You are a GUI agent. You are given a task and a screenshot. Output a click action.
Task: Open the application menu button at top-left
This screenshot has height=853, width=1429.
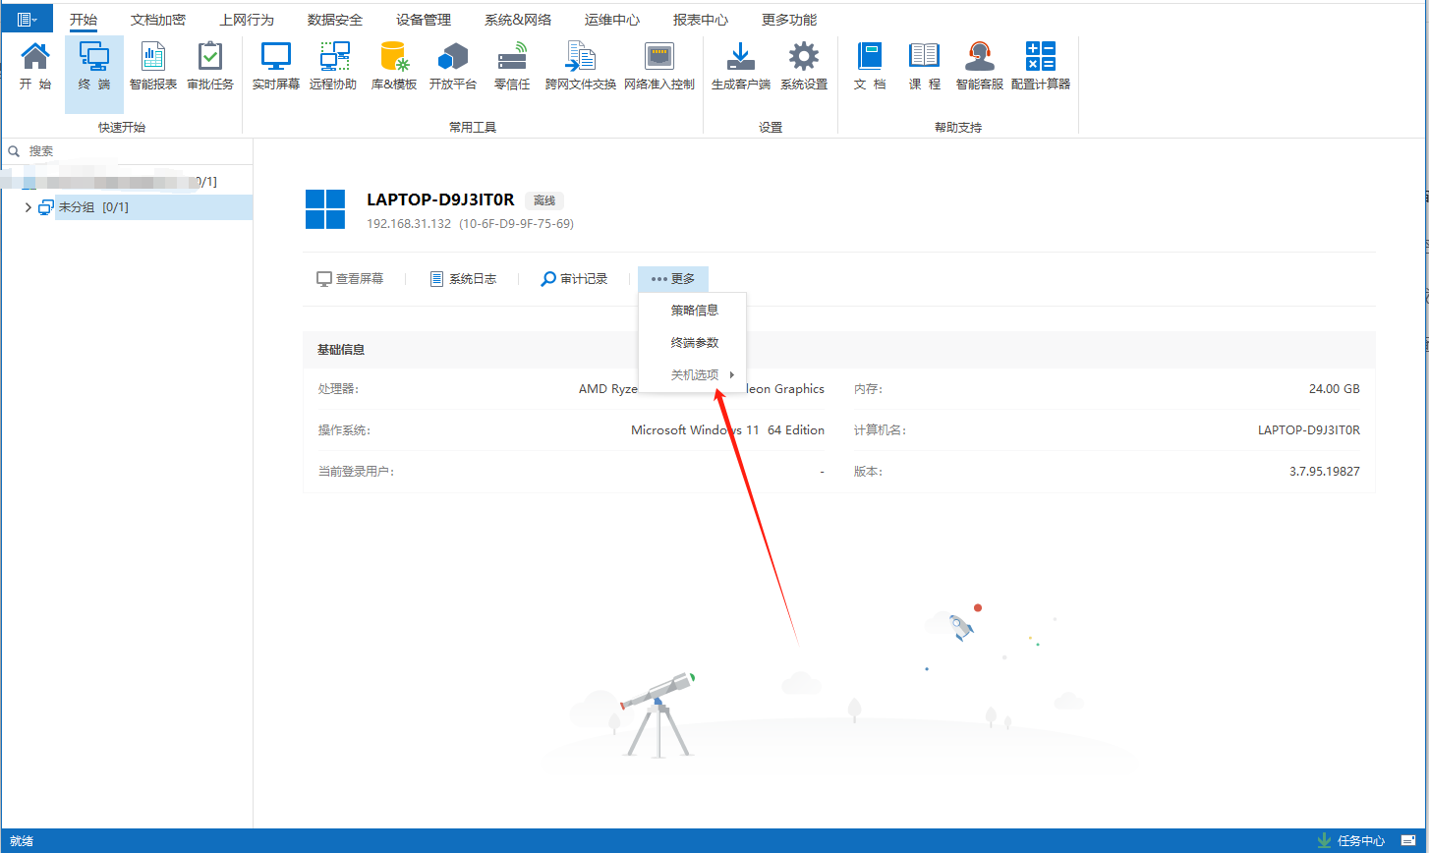click(x=27, y=19)
